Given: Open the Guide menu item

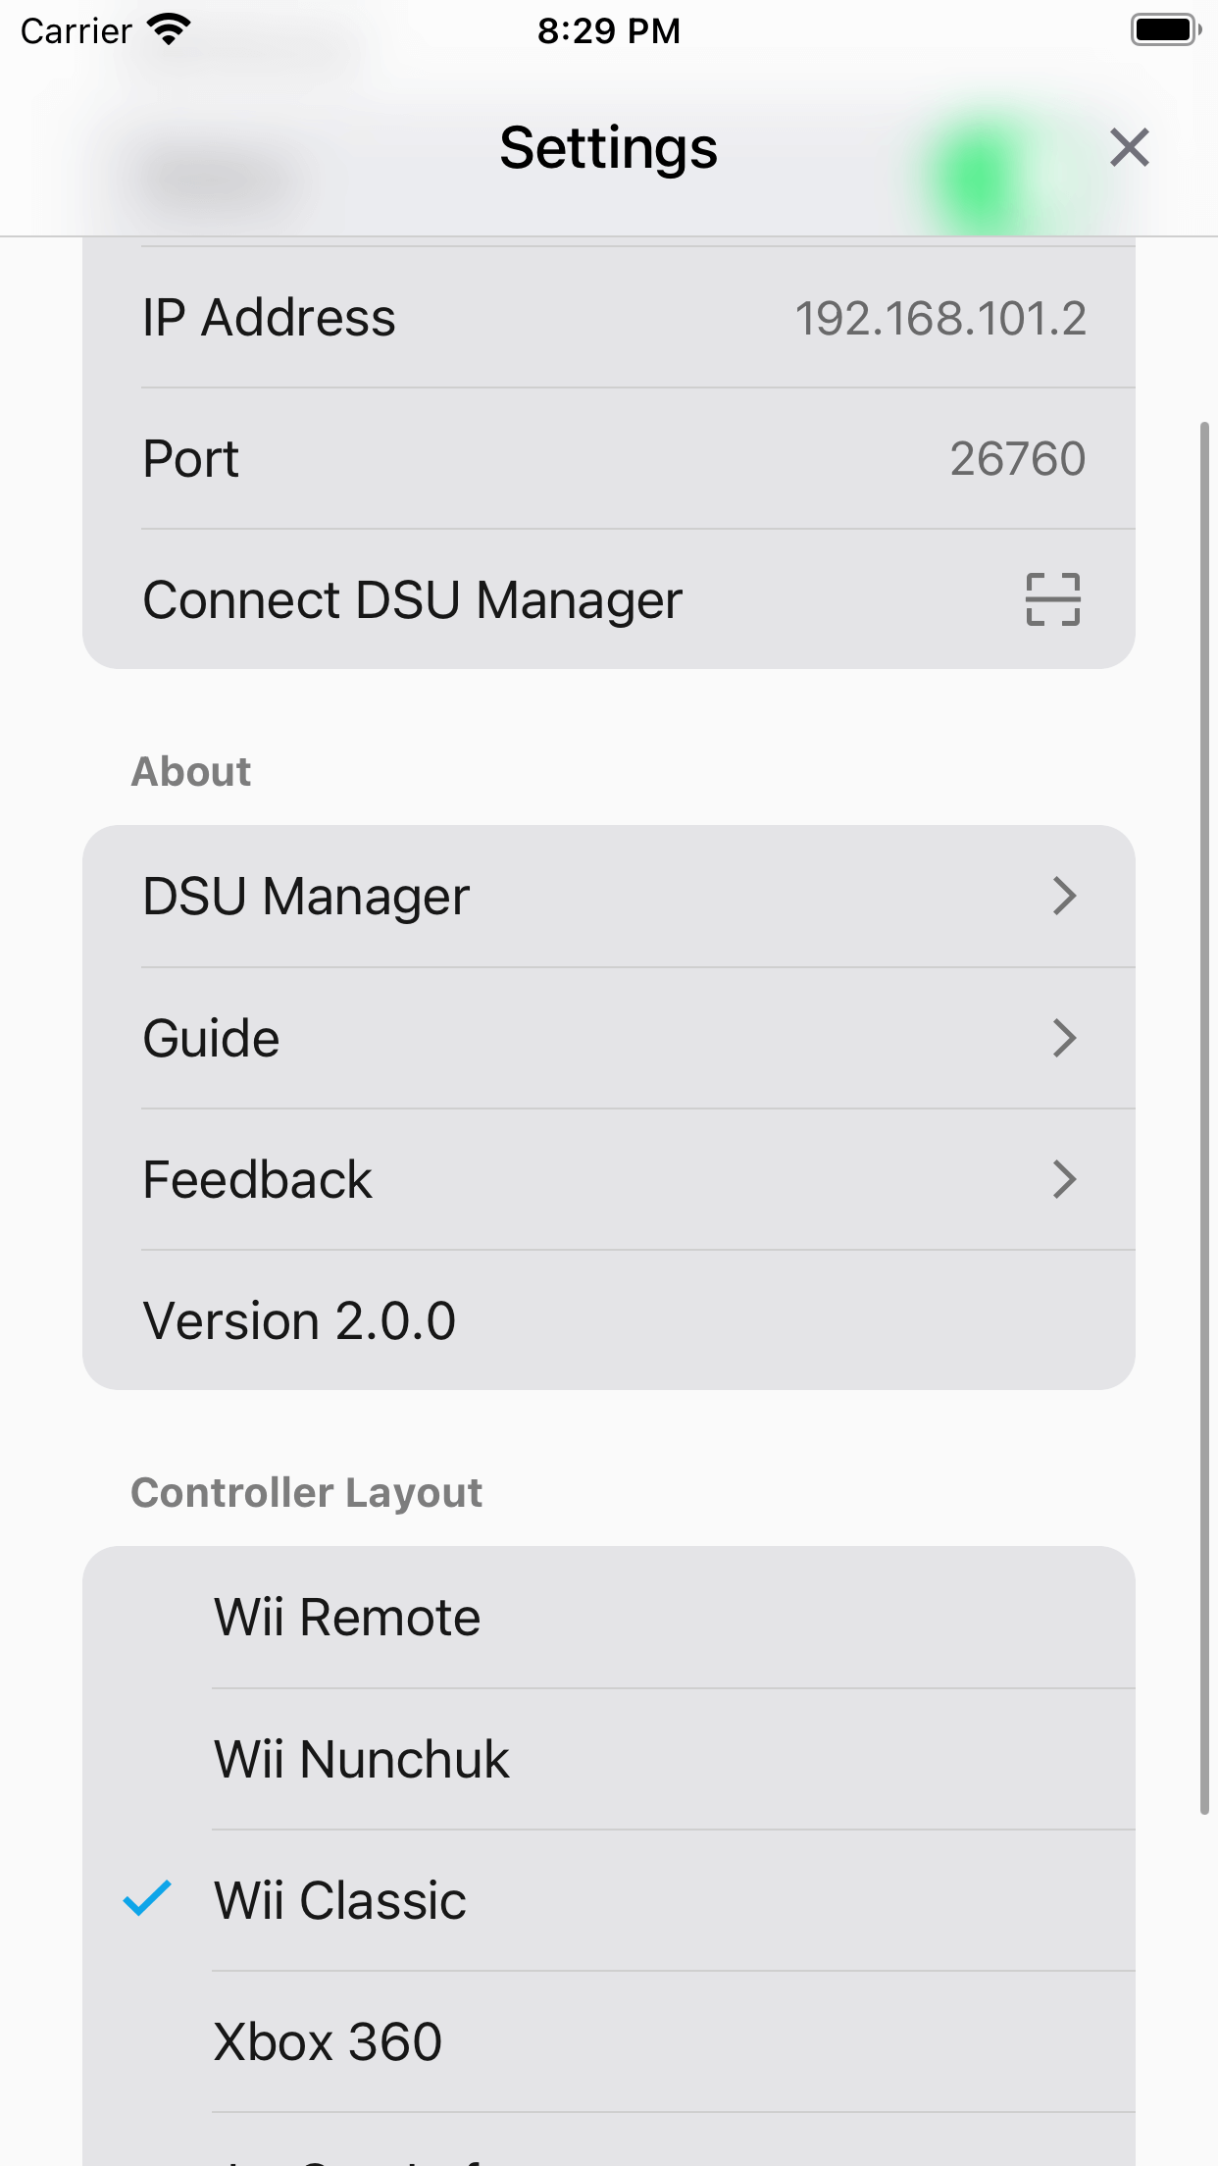Looking at the screenshot, I should 212,1038.
